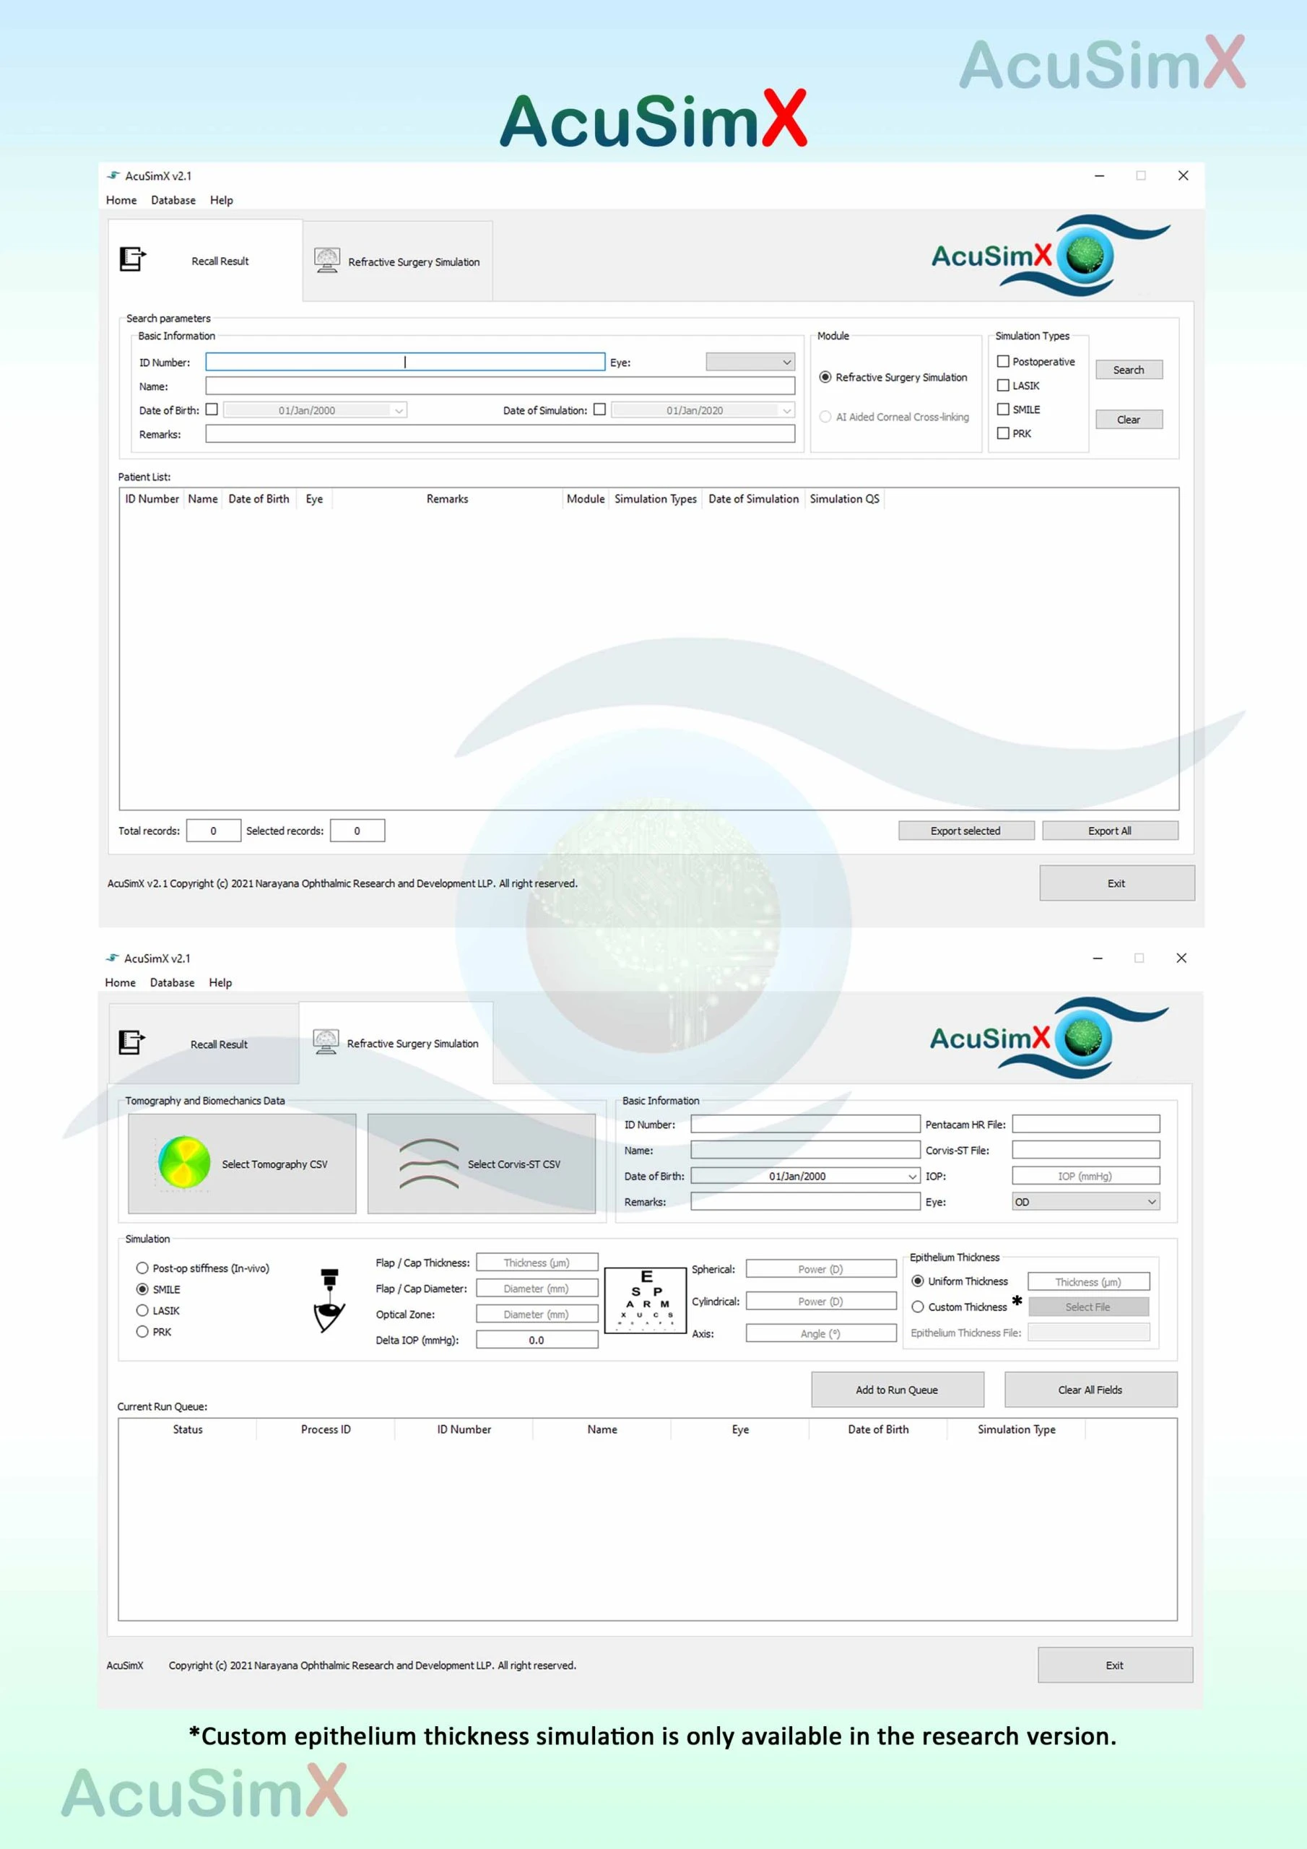
Task: Click the tomography map icon on Select Tomography CSV
Action: click(183, 1163)
